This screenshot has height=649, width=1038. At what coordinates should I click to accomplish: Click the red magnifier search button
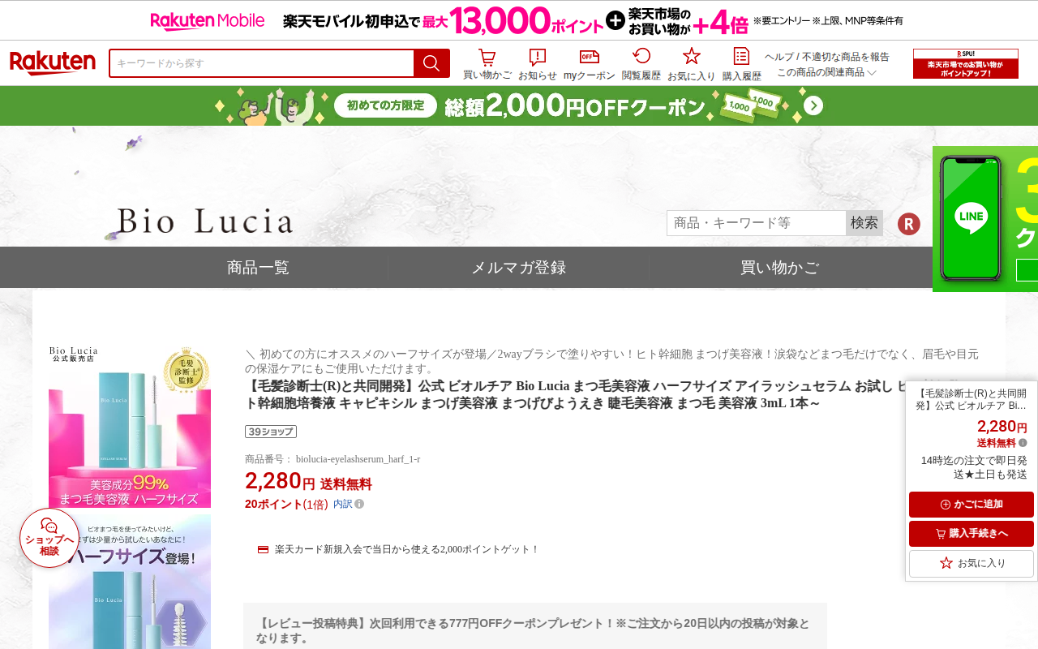coord(431,63)
